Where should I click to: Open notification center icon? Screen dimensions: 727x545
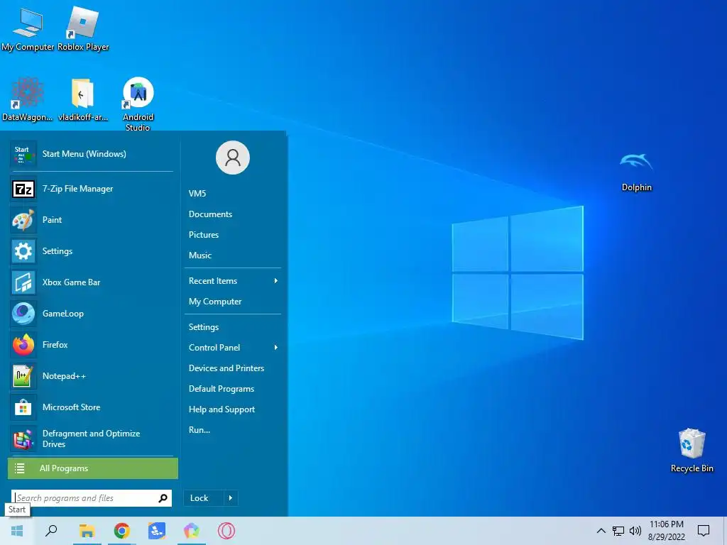pyautogui.click(x=704, y=531)
